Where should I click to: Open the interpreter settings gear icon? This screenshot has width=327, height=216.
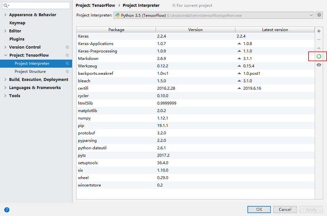(x=319, y=15)
